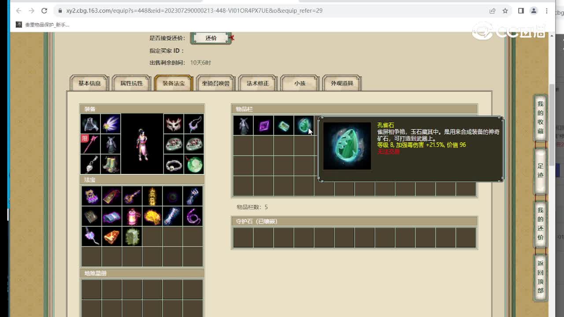Image resolution: width=564 pixels, height=317 pixels.
Task: Switch to the 外观道具 tab
Action: click(x=342, y=83)
